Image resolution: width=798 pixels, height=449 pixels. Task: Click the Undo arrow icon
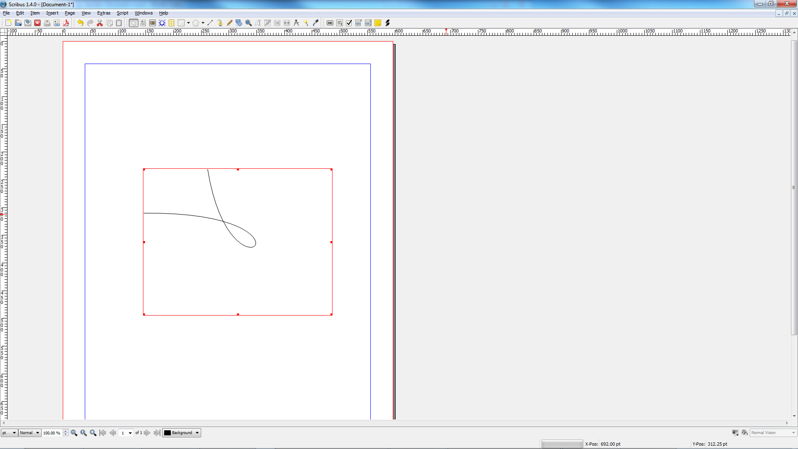click(x=81, y=23)
